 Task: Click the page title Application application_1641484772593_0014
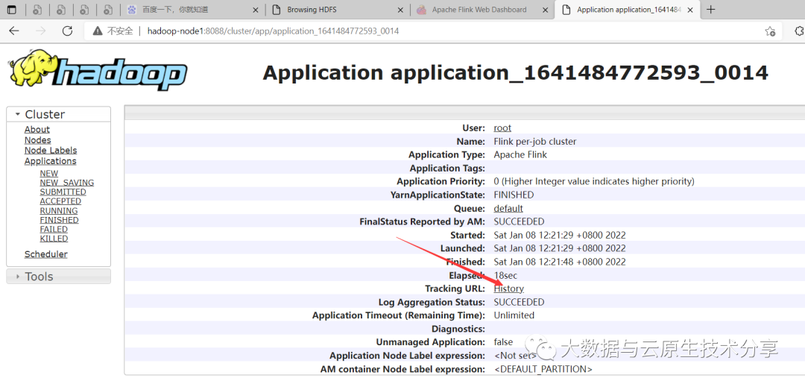(x=516, y=73)
